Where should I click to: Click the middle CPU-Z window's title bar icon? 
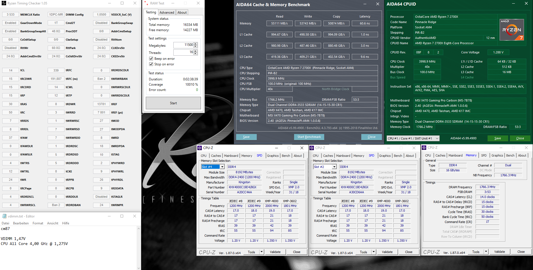coord(312,148)
